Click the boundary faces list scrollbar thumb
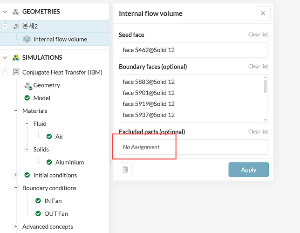 (x=266, y=87)
